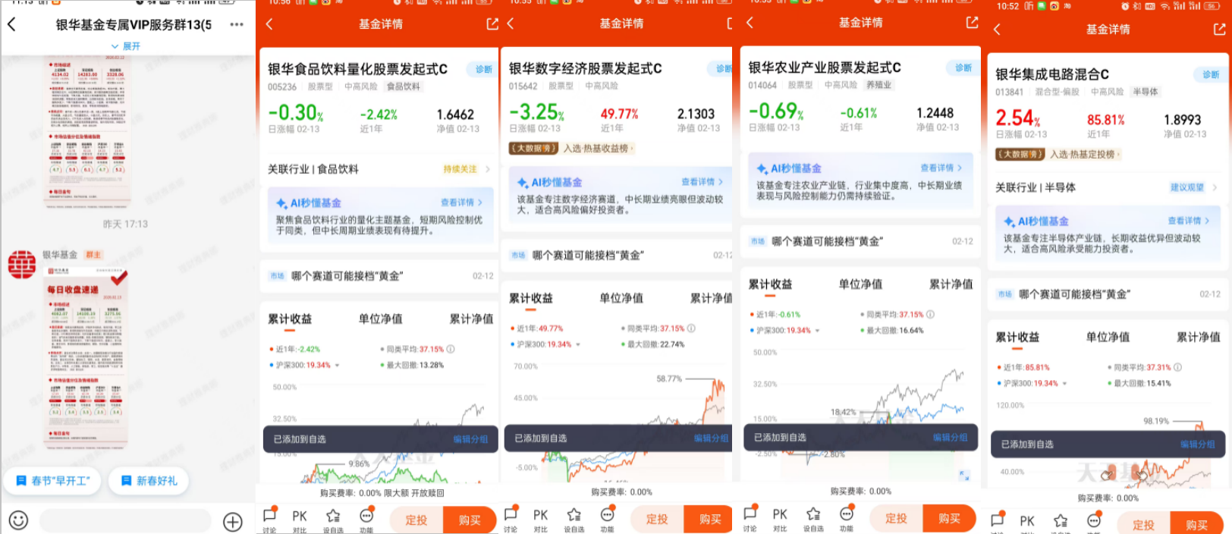Expand the 展开 section under the chat title
The height and width of the screenshot is (534, 1232).
click(x=126, y=46)
